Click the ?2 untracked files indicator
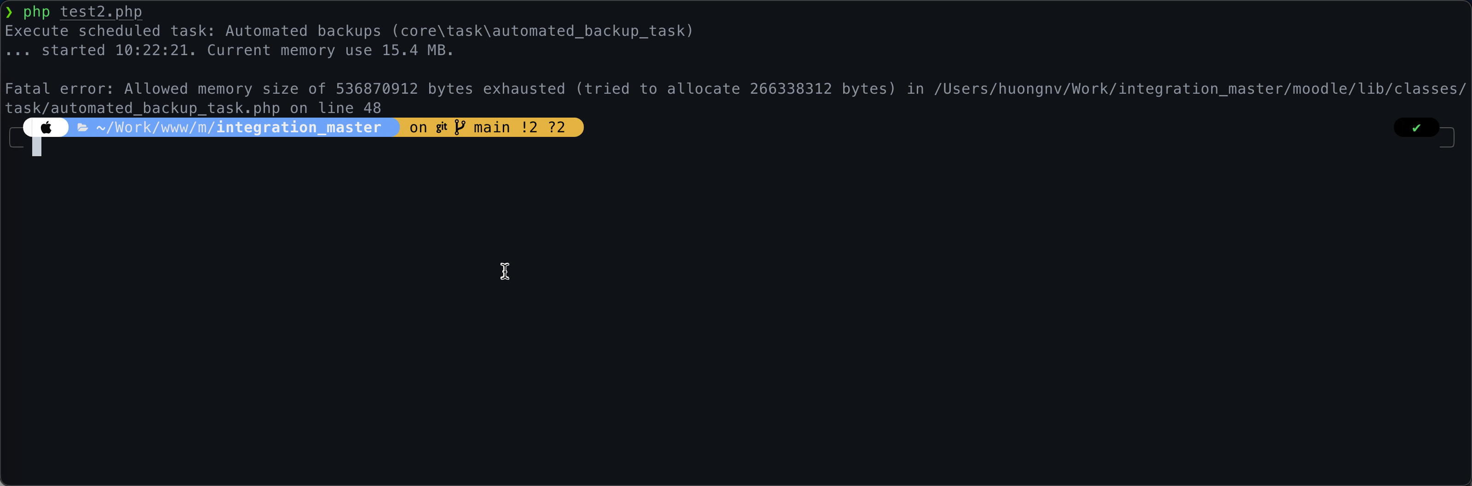Image resolution: width=1472 pixels, height=486 pixels. pos(557,127)
